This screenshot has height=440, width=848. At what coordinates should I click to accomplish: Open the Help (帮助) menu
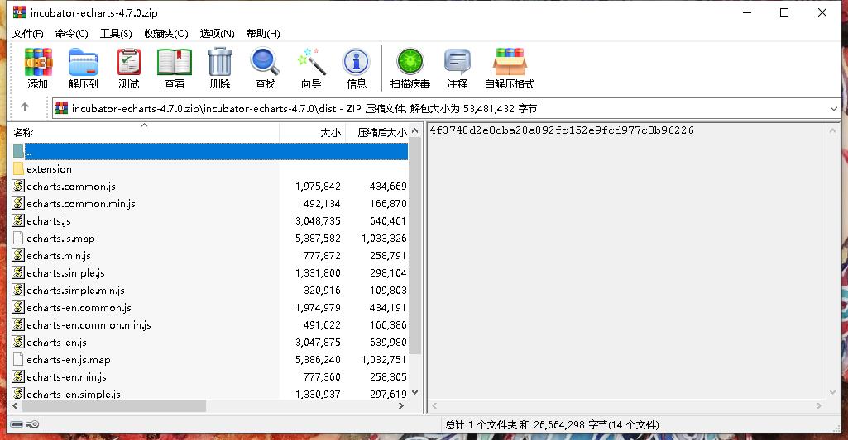click(x=263, y=34)
